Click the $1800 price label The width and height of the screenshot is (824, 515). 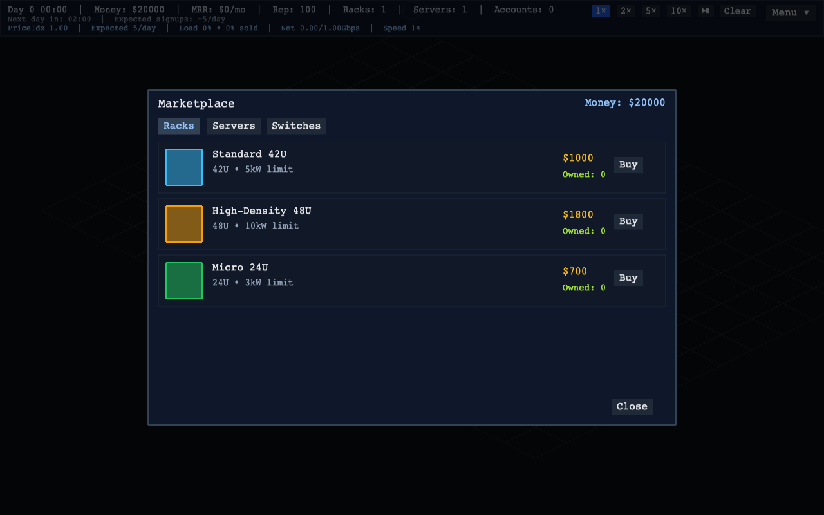[578, 215]
